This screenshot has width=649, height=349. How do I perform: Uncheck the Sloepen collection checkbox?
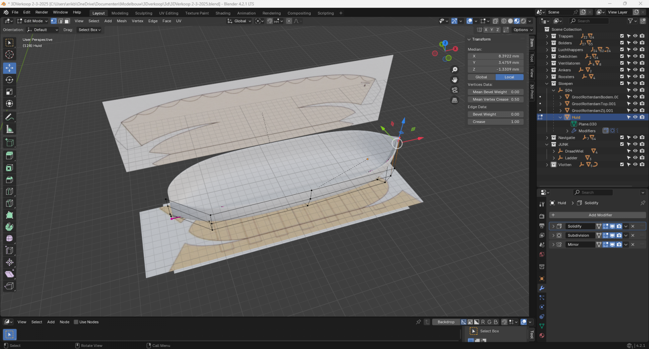622,84
